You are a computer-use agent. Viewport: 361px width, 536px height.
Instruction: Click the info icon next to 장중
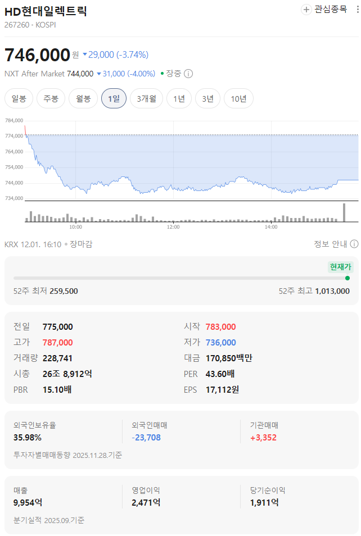(188, 74)
